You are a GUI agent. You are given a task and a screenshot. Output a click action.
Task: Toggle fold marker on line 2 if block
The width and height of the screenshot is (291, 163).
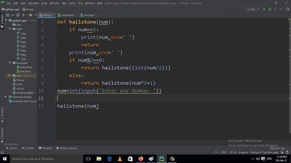tap(55, 30)
